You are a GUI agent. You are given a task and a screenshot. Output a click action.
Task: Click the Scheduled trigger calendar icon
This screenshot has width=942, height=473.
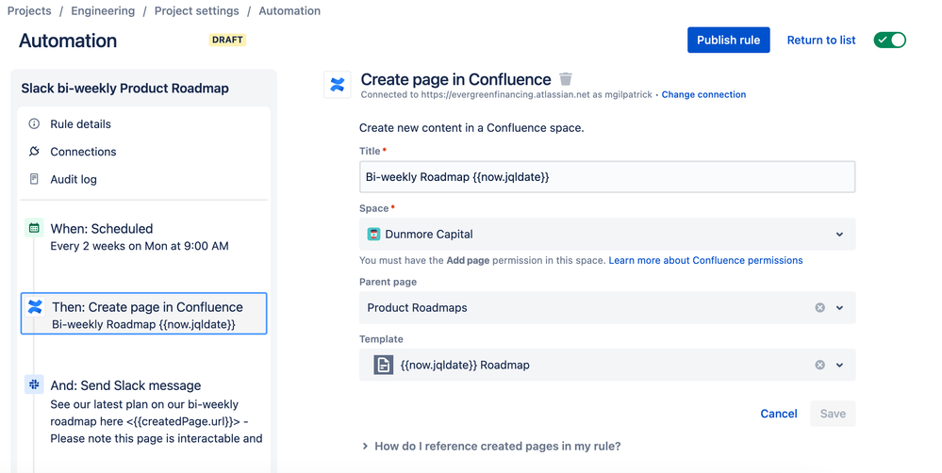[x=35, y=228]
